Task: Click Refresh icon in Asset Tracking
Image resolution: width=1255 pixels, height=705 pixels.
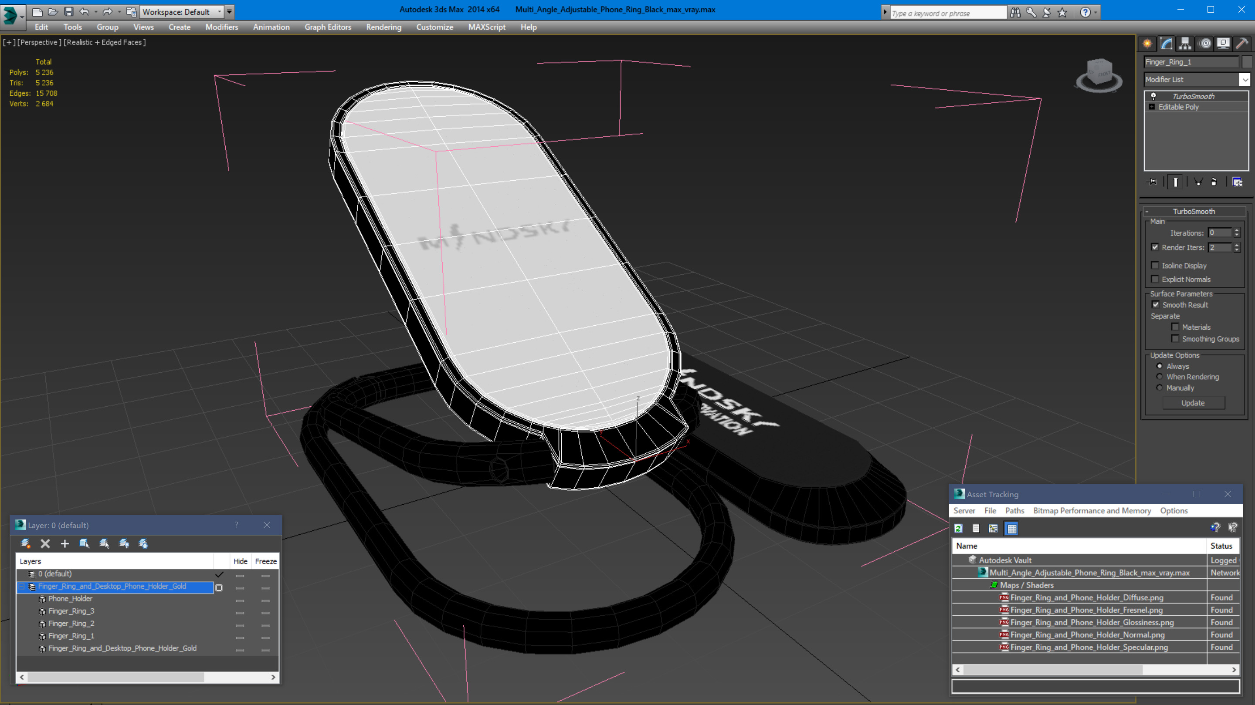Action: pyautogui.click(x=958, y=528)
